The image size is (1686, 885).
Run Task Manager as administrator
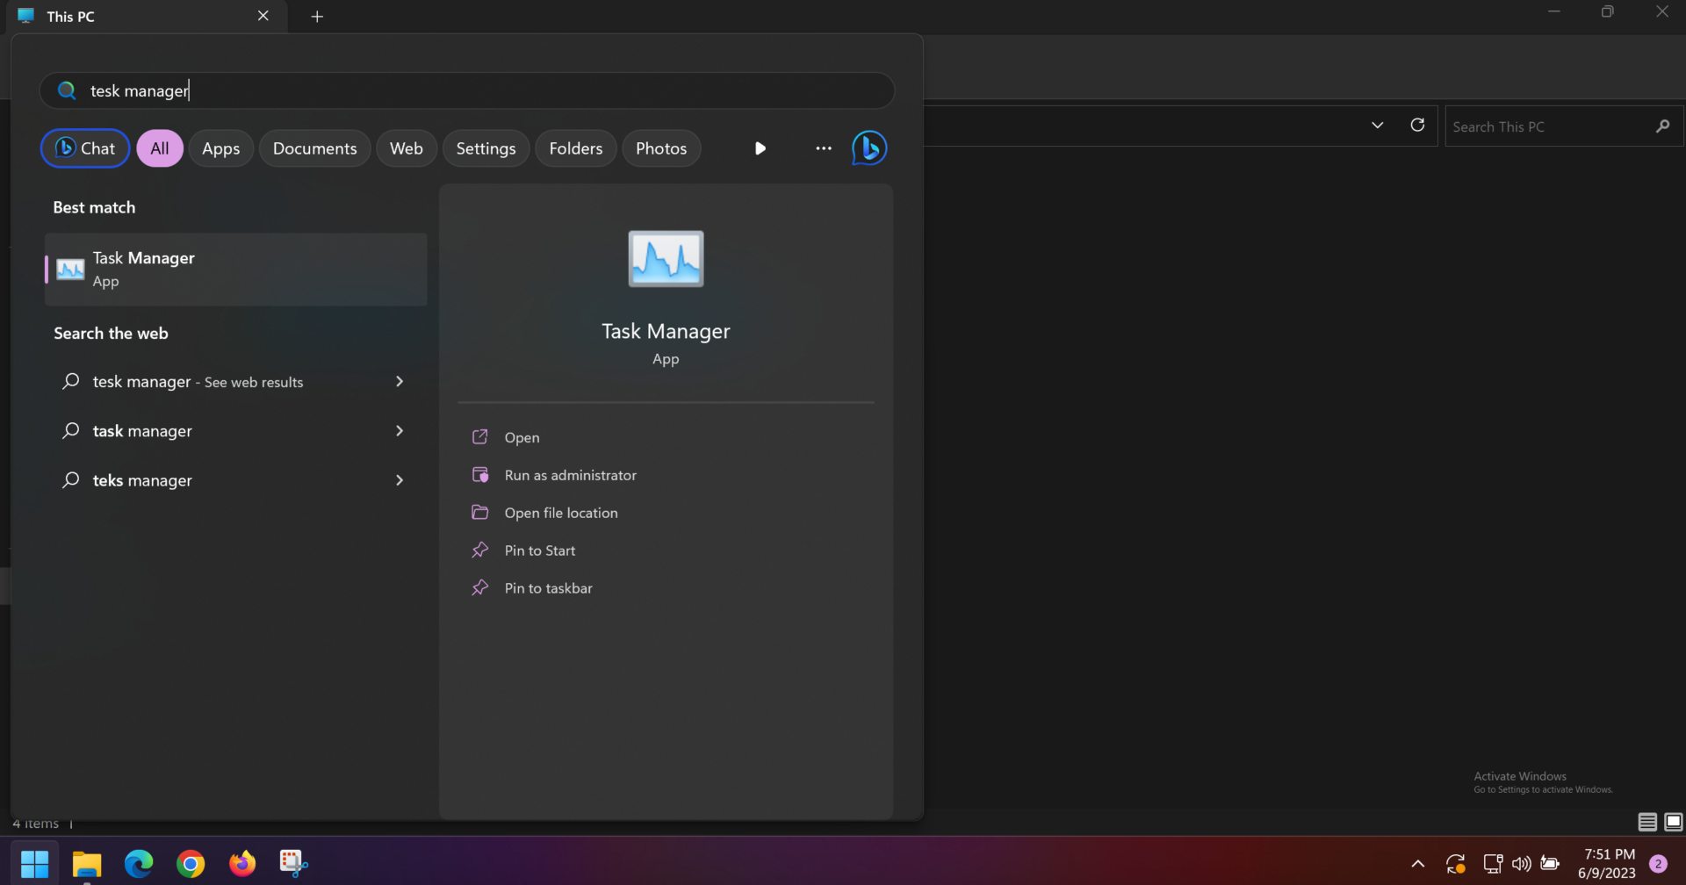(x=570, y=475)
